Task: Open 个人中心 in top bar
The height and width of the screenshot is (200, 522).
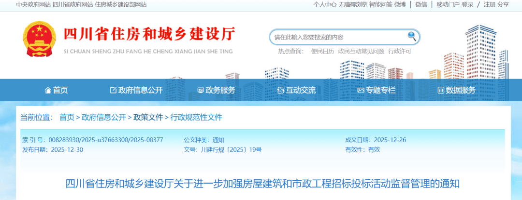Action: [324, 4]
